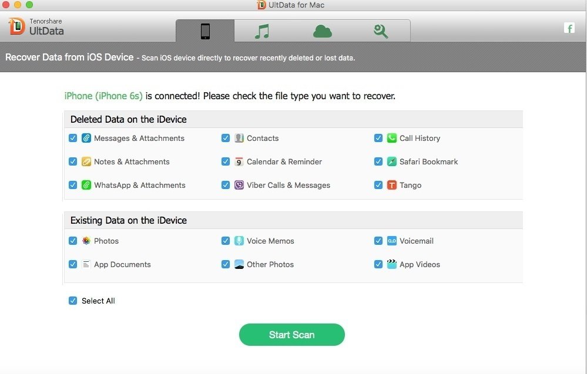Switch to iTunes backup music-note tab
This screenshot has height=374, width=587.
tap(262, 31)
